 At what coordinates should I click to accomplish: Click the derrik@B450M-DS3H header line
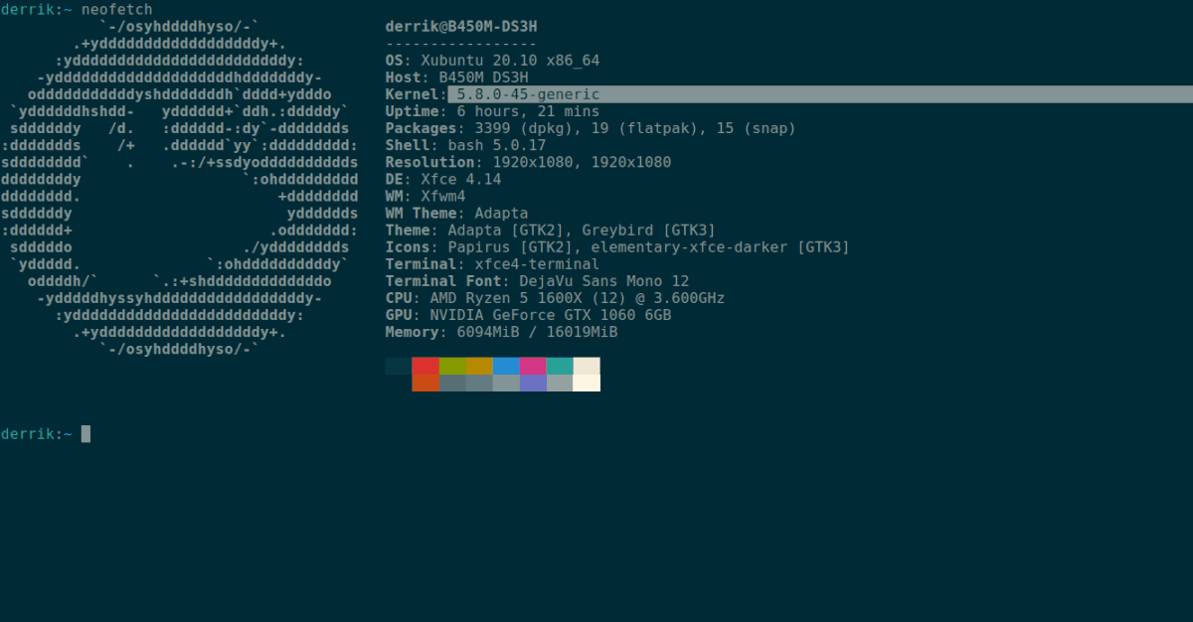[x=462, y=26]
